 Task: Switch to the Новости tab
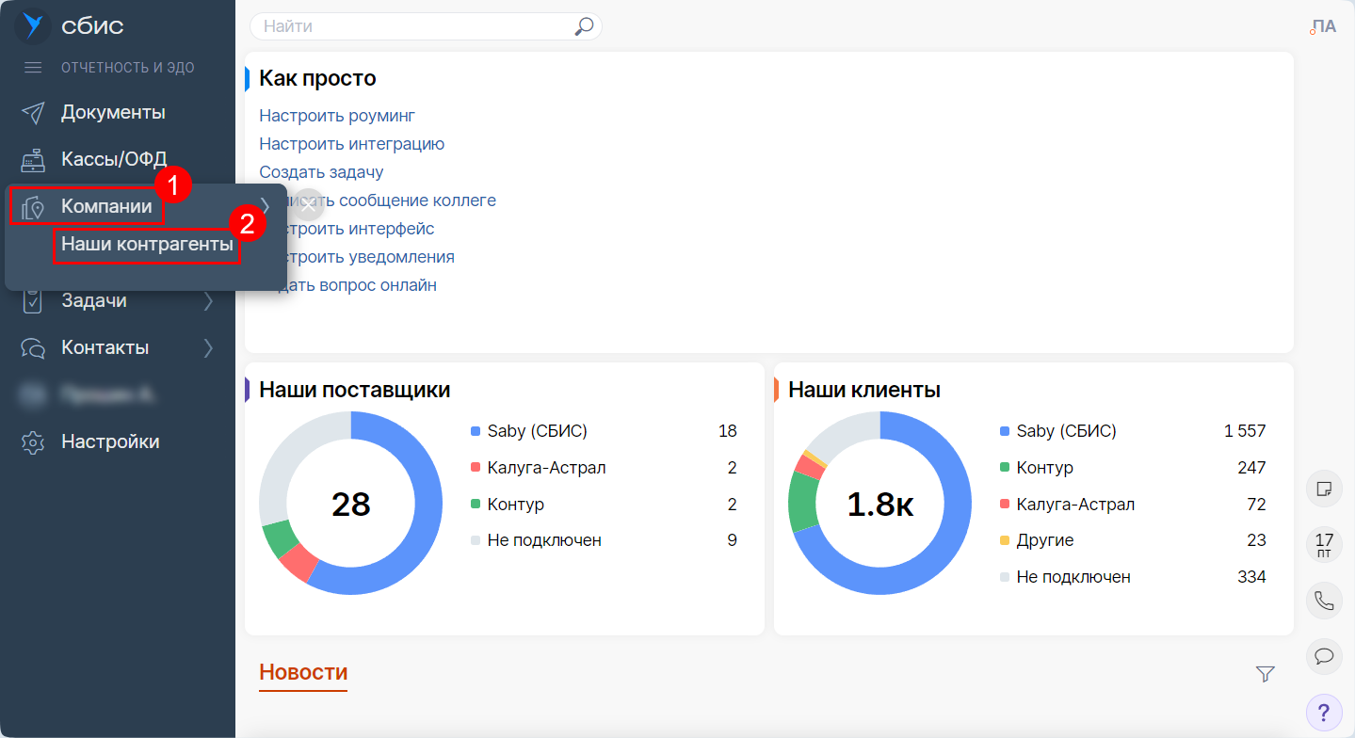(x=303, y=672)
